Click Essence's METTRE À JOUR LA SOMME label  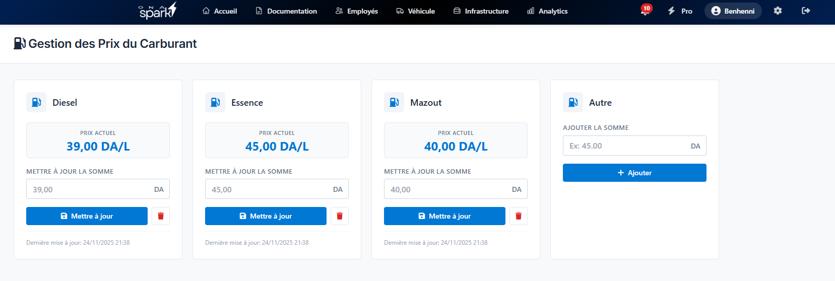pyautogui.click(x=248, y=172)
